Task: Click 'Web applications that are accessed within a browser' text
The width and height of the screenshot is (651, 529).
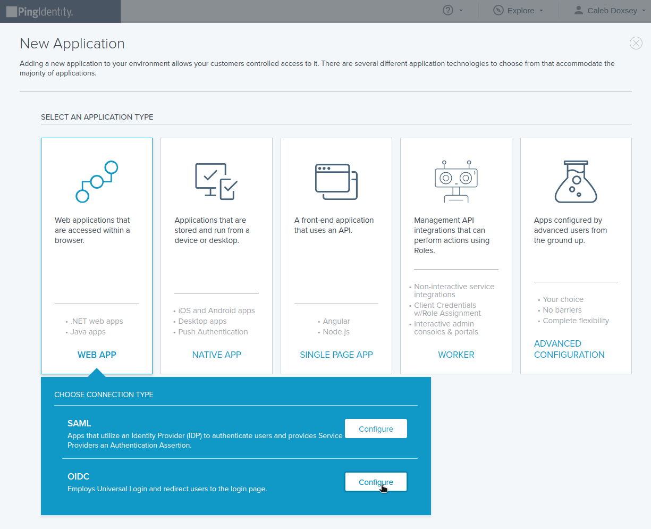Action: 92,230
